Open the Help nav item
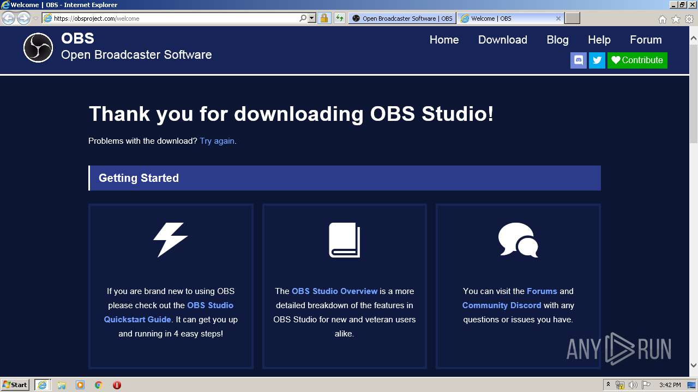 coord(599,40)
